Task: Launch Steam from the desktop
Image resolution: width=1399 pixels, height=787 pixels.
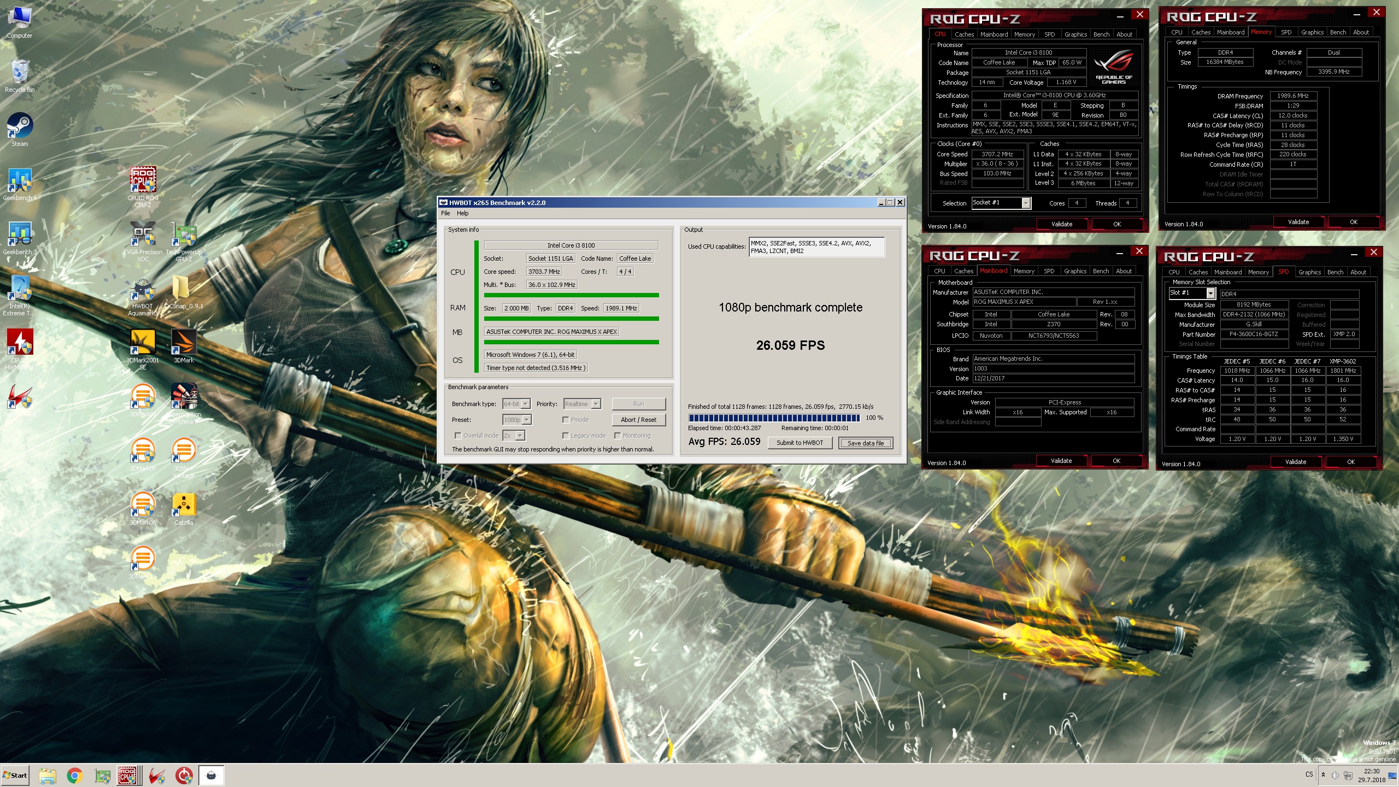Action: point(20,130)
